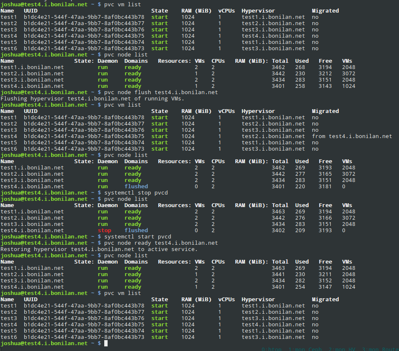
Task: Place cursor at the final empty prompt
Action: [106, 343]
